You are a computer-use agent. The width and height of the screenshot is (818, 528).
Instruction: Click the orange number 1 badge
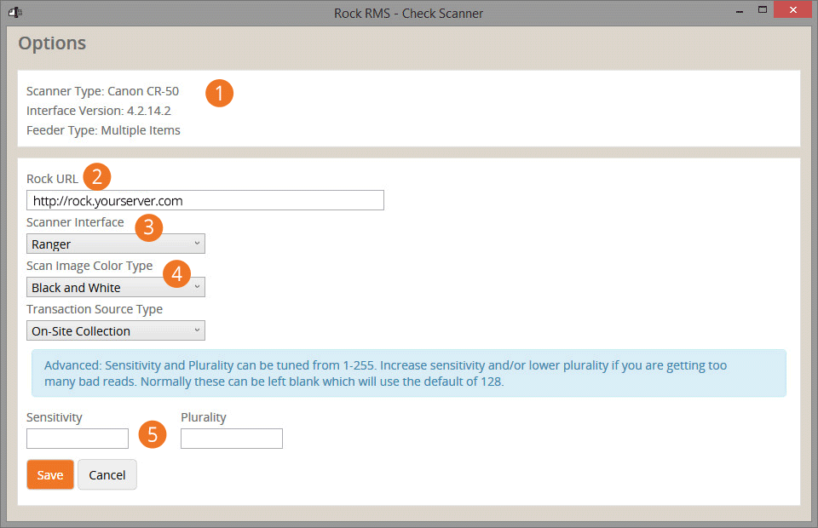coord(219,93)
